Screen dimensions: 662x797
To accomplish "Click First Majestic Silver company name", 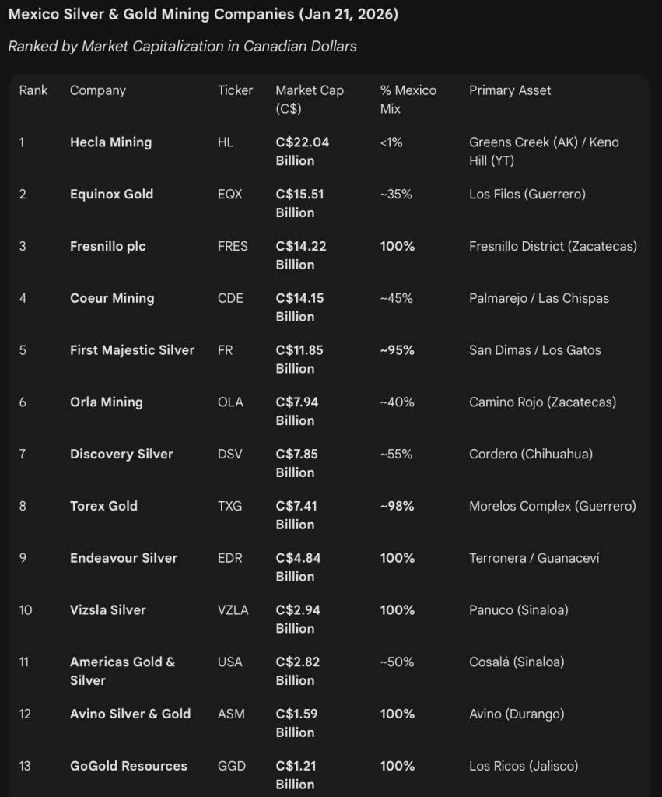I will pos(132,350).
